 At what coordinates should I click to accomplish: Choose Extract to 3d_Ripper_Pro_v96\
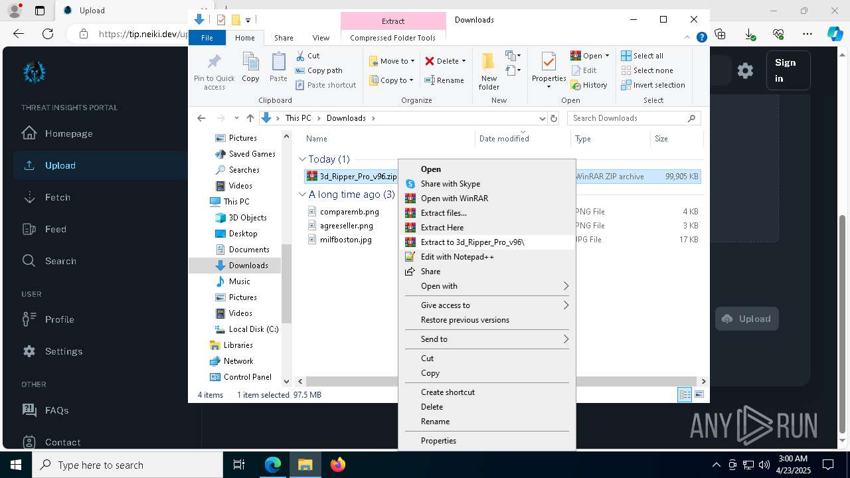tap(487, 242)
